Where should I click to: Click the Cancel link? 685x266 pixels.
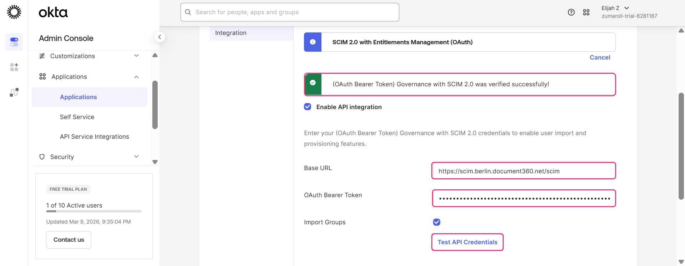(x=600, y=57)
